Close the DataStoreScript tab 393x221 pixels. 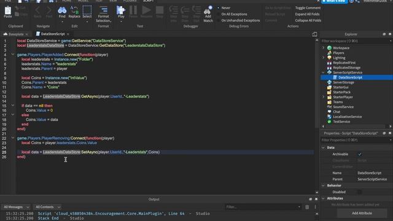pyautogui.click(x=68, y=34)
